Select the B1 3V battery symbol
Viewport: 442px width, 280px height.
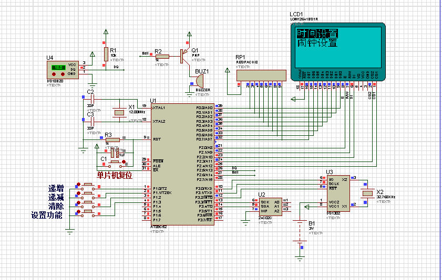[300, 231]
